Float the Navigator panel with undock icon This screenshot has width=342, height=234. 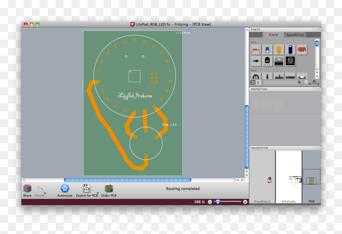[x=314, y=148]
